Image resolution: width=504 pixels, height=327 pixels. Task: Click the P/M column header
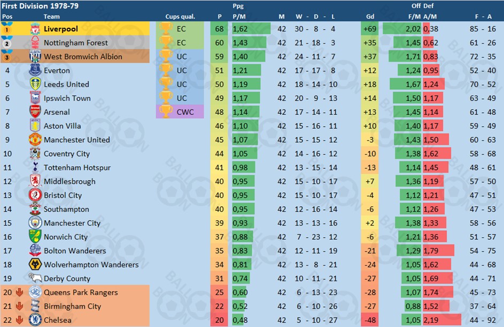[240, 17]
